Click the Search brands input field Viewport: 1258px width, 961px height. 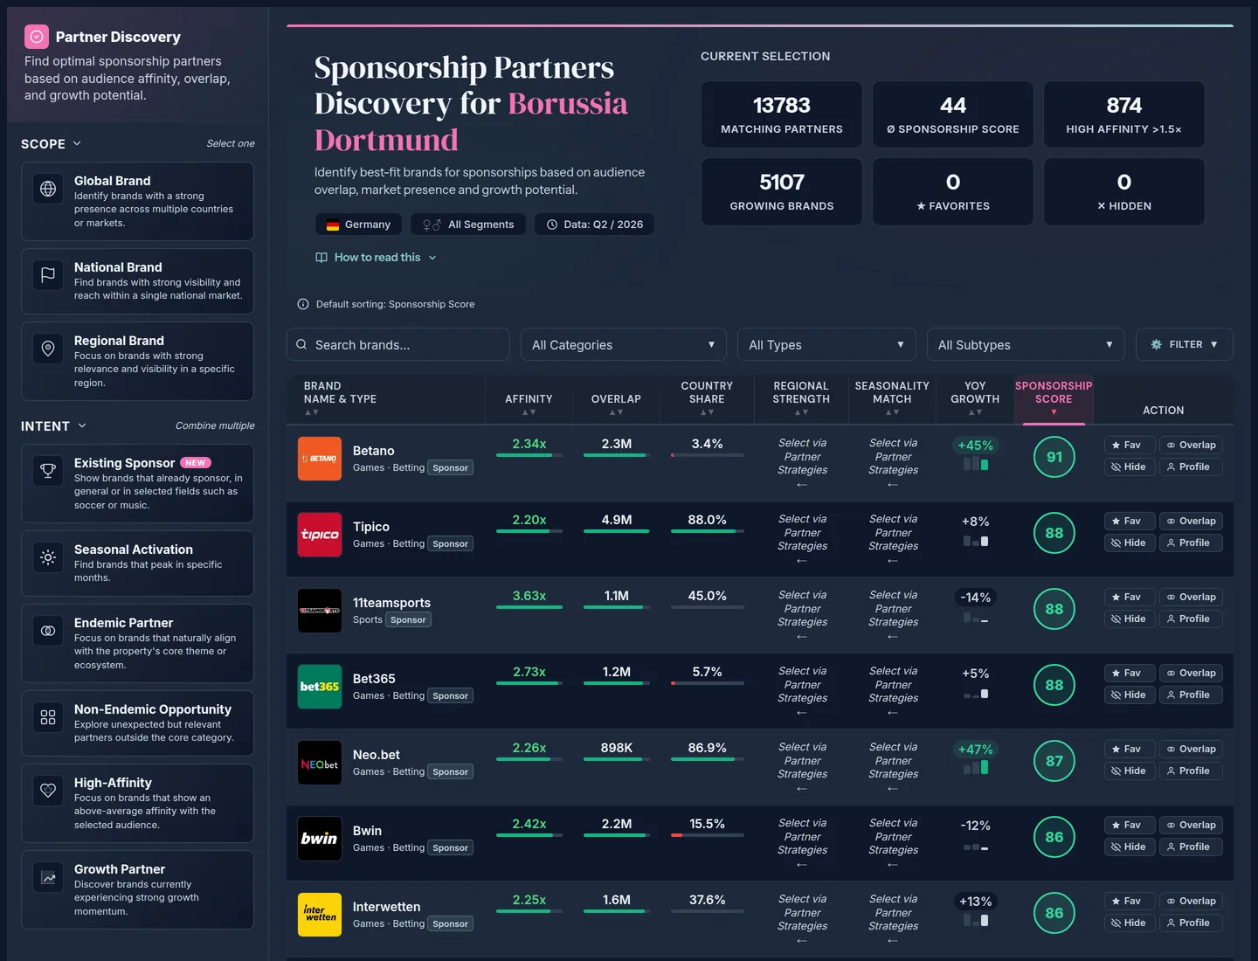398,344
